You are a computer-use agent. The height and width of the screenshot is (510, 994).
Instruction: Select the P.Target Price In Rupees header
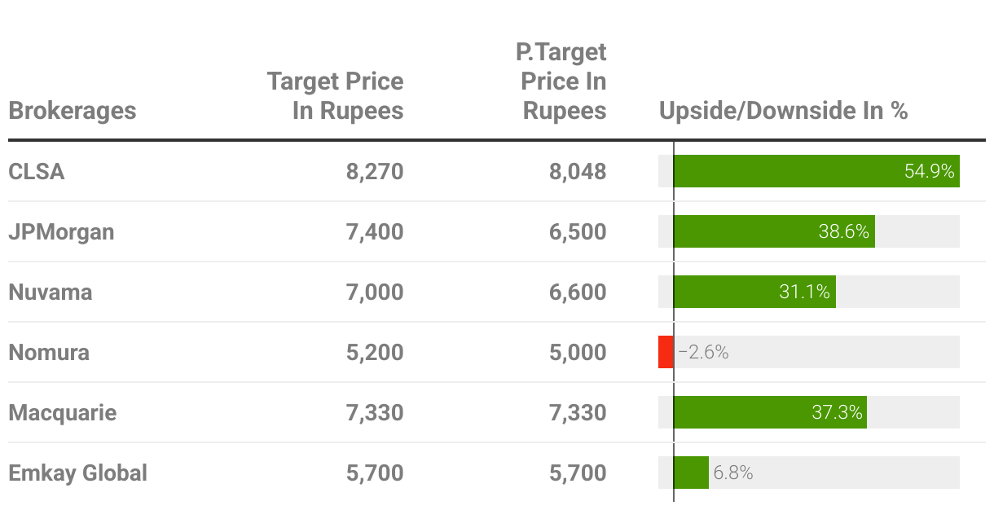coord(562,81)
